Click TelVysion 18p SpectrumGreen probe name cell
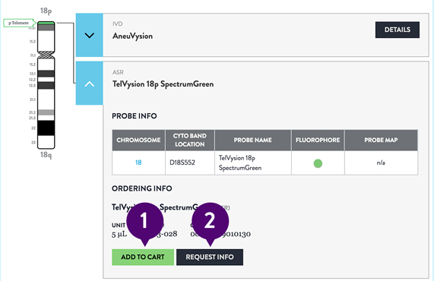The height and width of the screenshot is (281, 434). pyautogui.click(x=252, y=163)
